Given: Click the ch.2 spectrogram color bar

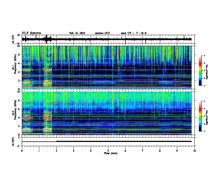Looking at the screenshot, I should [x=200, y=116].
